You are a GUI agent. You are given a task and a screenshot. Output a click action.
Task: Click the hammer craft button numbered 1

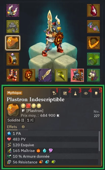[55, 93]
